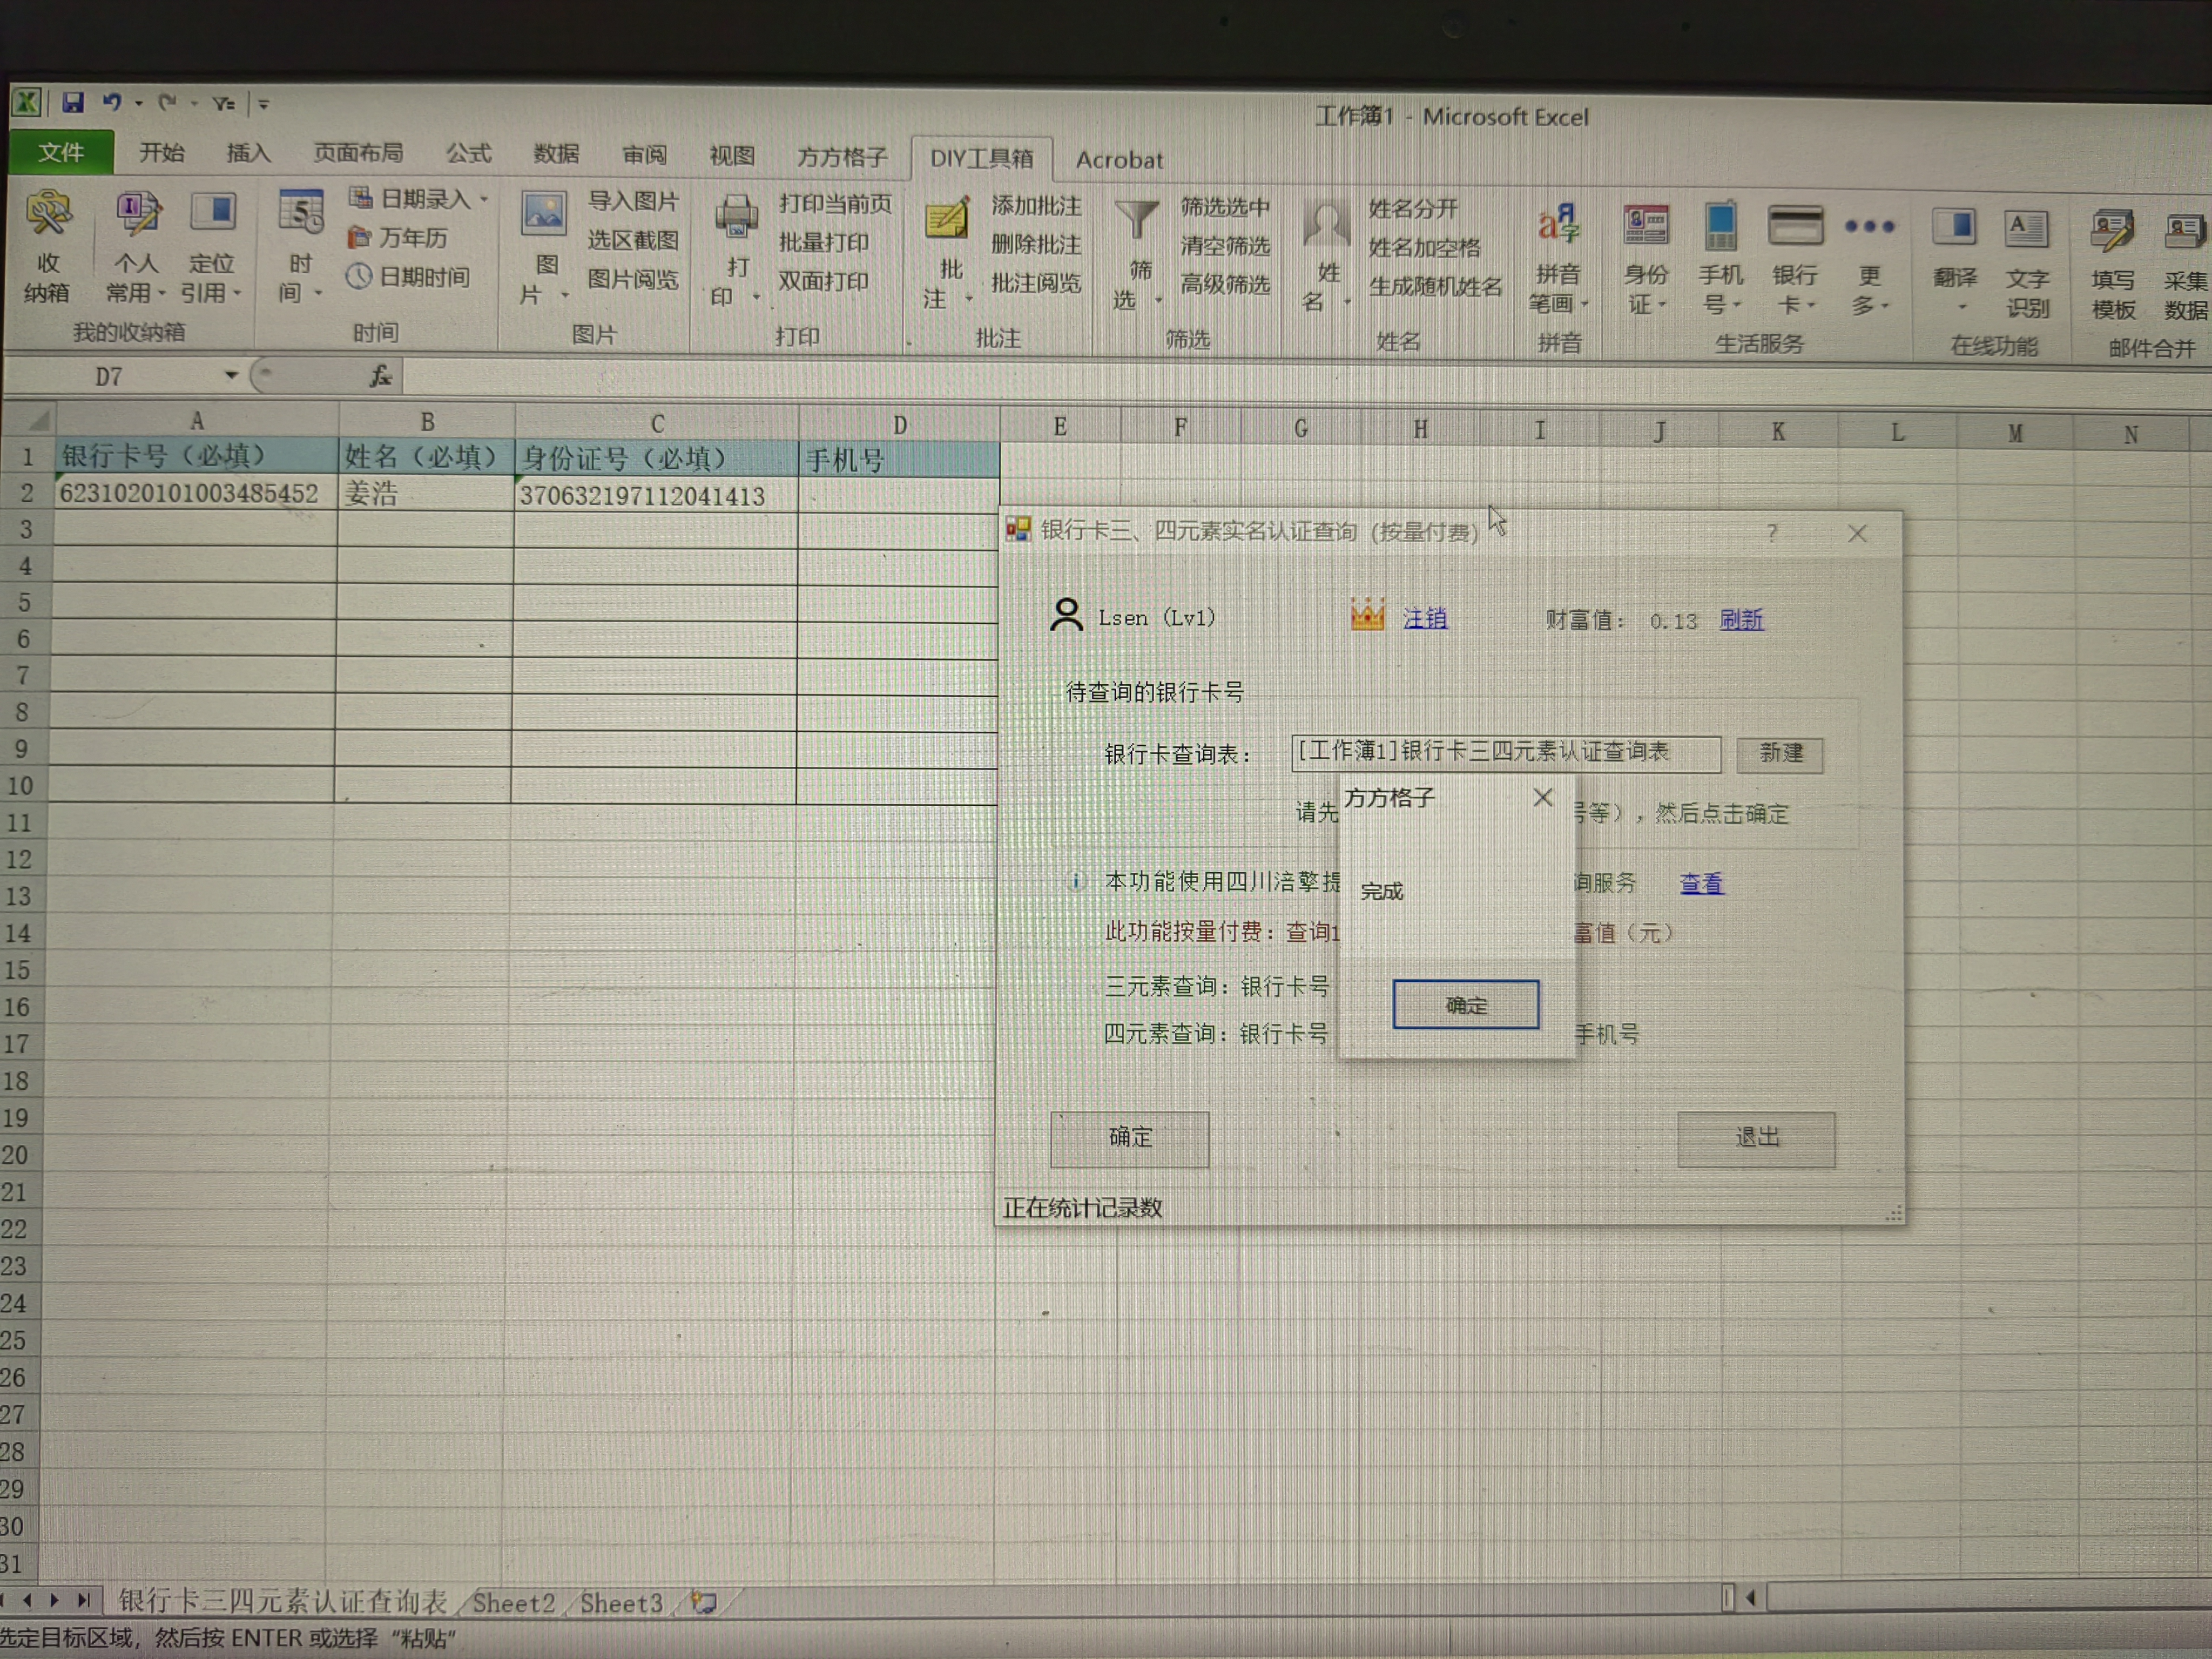The image size is (2212, 1659).
Task: Select cell B2 containing 姜浩
Action: (x=426, y=494)
